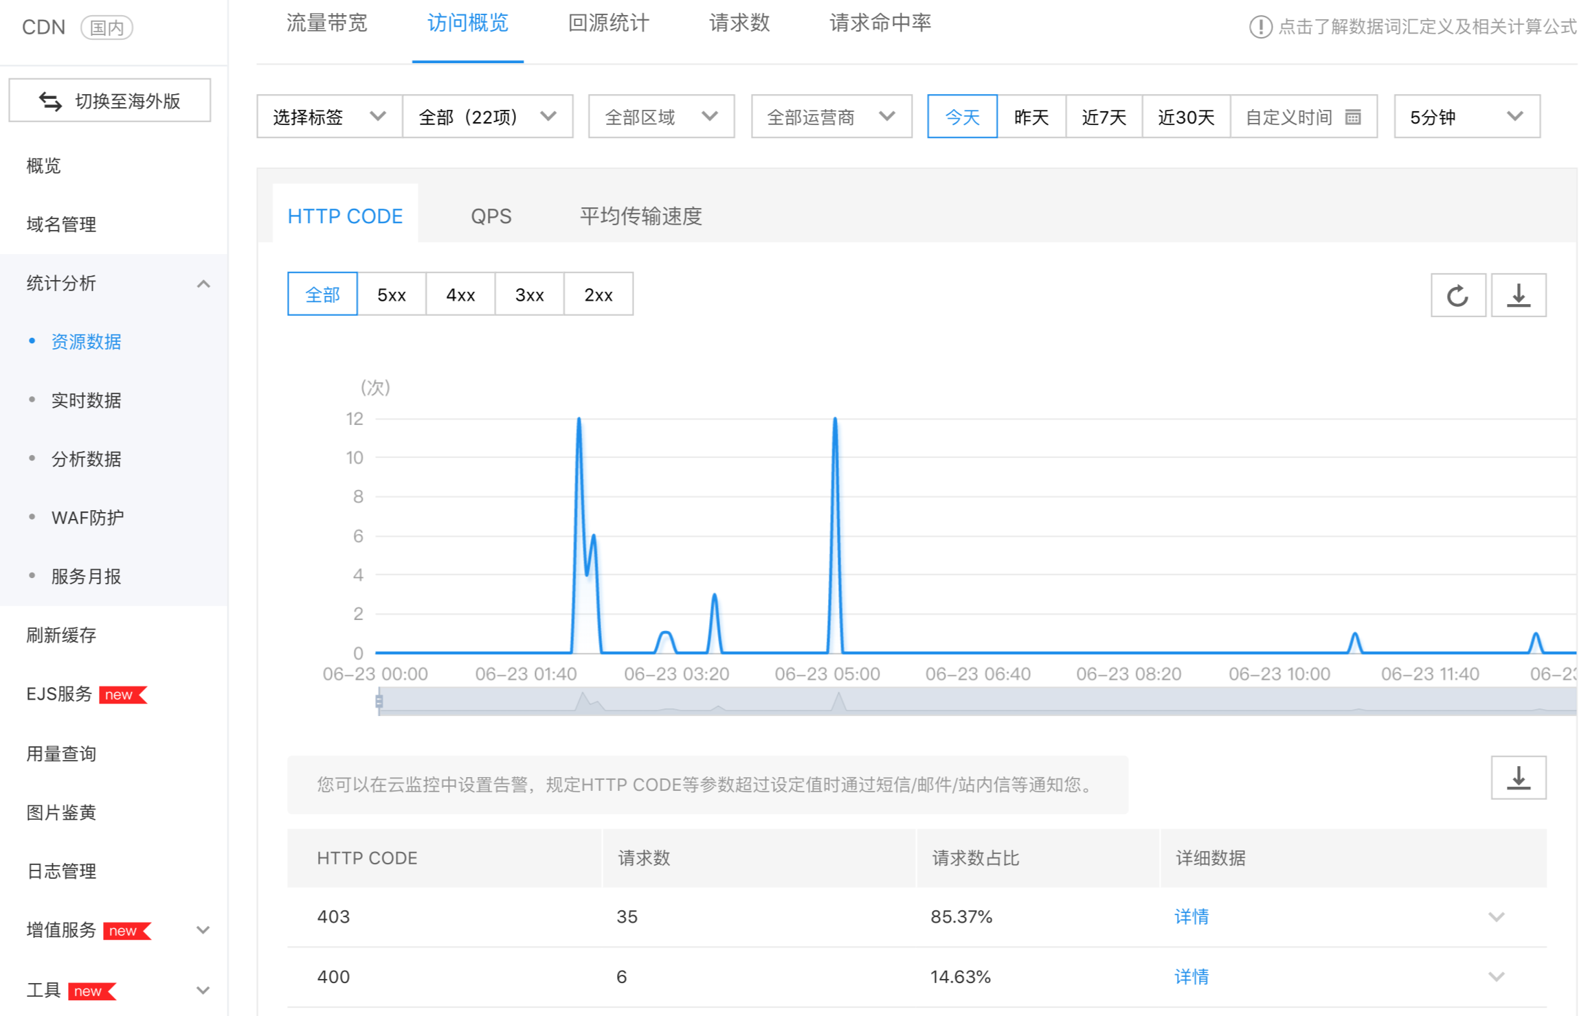1590x1016 pixels.
Task: Click the swap arrows icon for the overseas version
Action: coord(50,101)
